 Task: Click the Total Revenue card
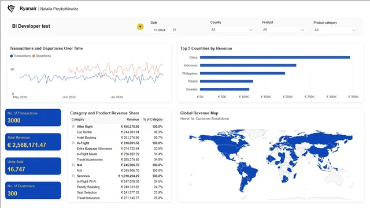point(33,142)
